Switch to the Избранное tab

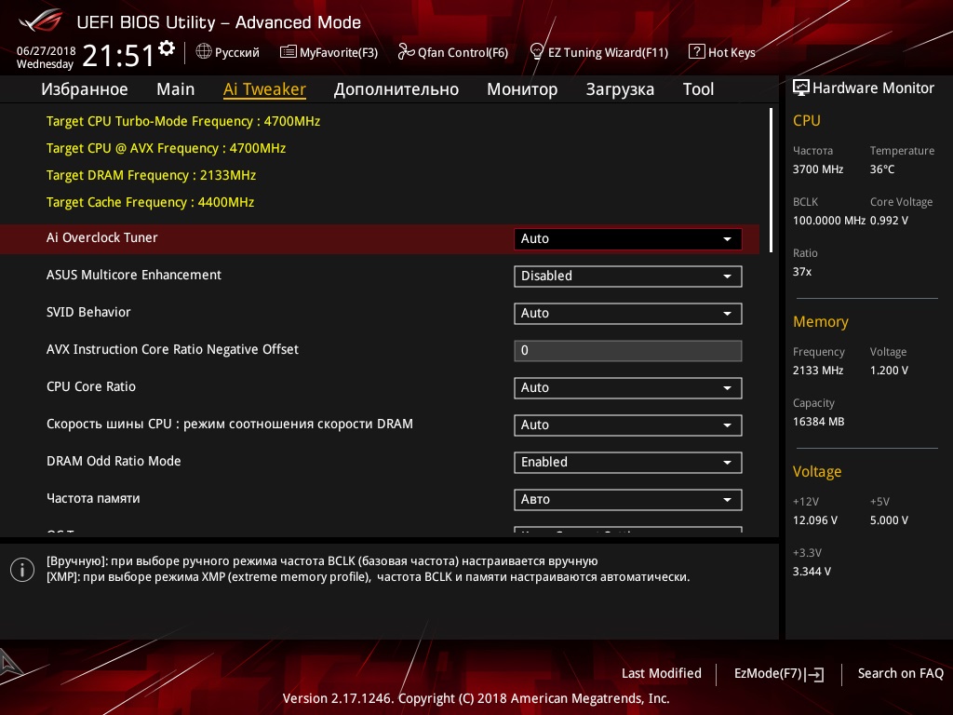tap(85, 89)
